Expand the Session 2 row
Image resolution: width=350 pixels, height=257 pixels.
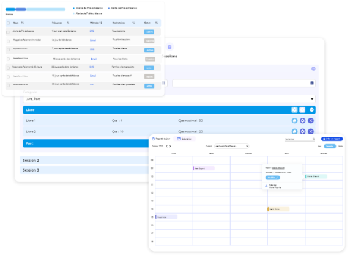point(84,161)
